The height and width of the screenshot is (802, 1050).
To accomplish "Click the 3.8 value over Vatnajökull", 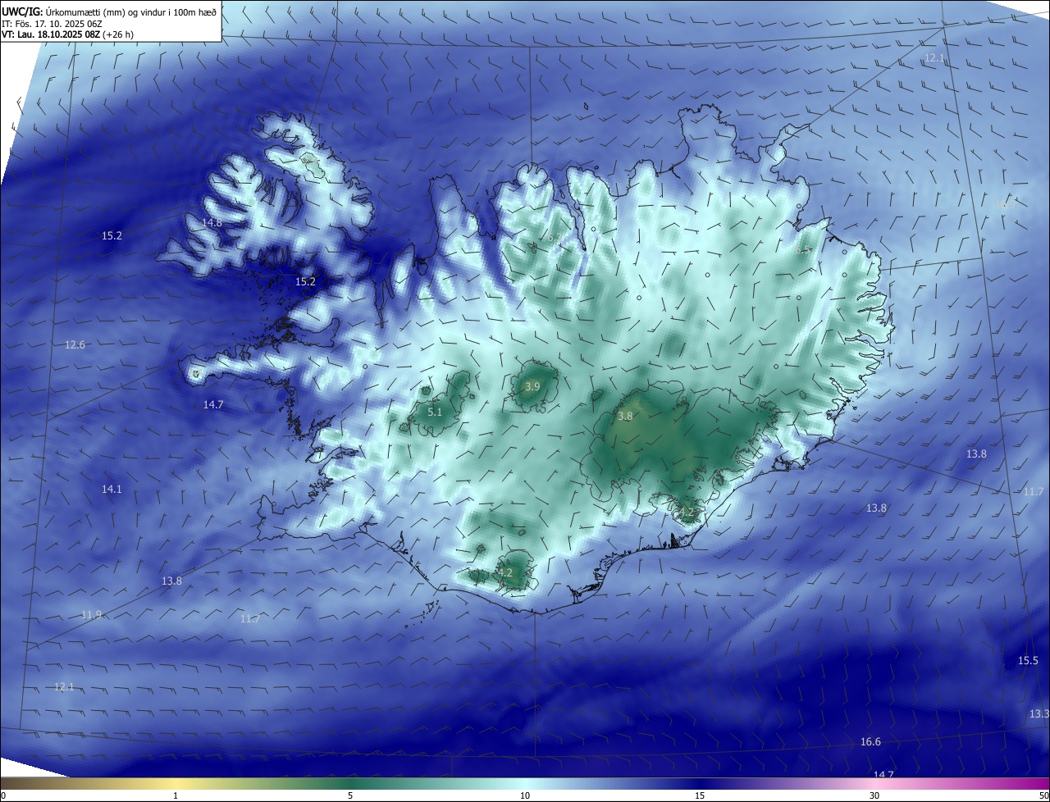I will [x=625, y=416].
